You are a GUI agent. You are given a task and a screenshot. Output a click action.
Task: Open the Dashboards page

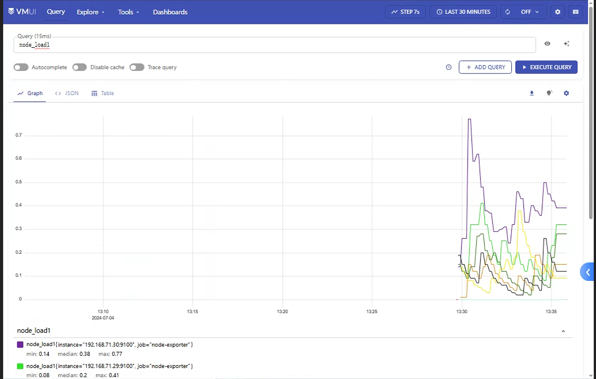coord(170,12)
